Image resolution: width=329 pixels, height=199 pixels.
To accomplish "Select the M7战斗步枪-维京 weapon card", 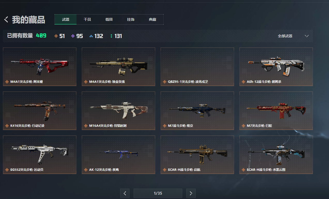I will point(197,111).
